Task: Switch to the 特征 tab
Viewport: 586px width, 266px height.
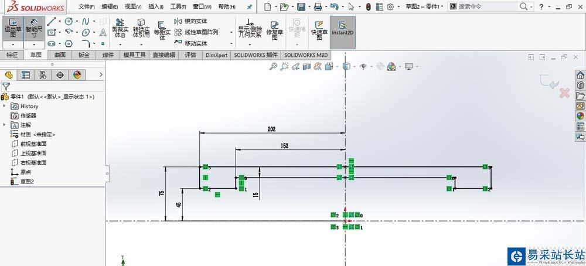Action: pyautogui.click(x=12, y=55)
